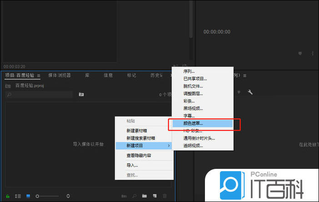The height and width of the screenshot is (202, 319).
Task: Choose 序列... in the new item submenu
Action: click(x=189, y=71)
